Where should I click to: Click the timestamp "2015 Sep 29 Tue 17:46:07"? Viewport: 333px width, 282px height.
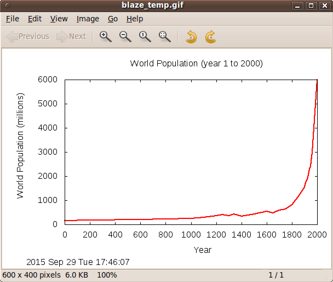click(78, 262)
